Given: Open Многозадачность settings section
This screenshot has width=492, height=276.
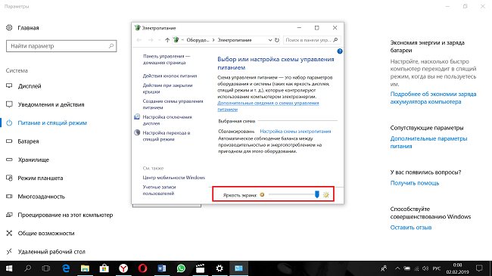Looking at the screenshot, I should click(x=36, y=197).
